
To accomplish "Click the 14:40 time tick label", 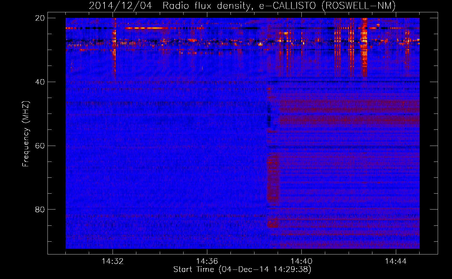I will click(301, 261).
